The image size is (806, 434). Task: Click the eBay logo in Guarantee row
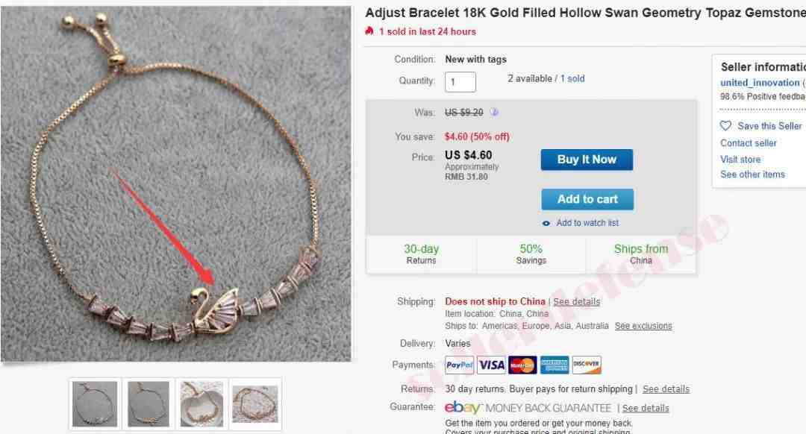point(462,408)
